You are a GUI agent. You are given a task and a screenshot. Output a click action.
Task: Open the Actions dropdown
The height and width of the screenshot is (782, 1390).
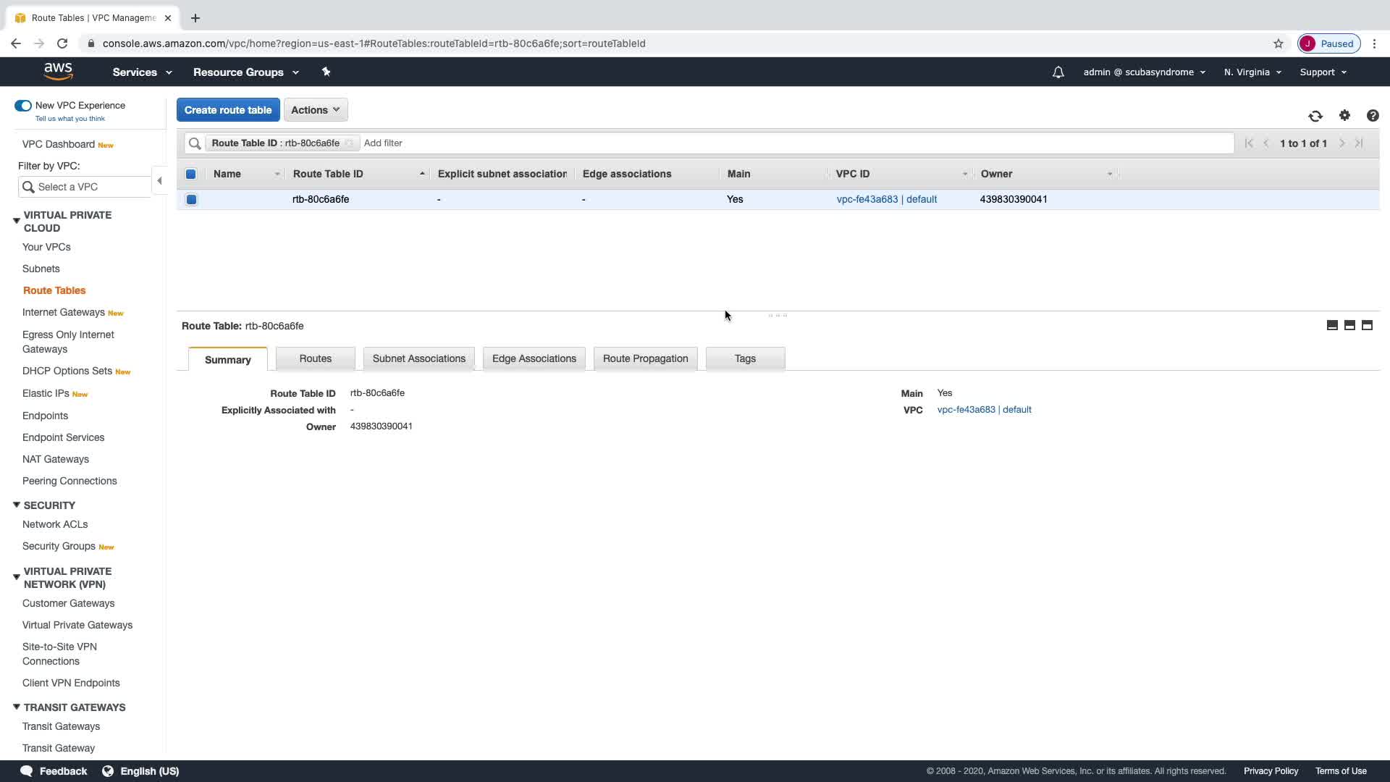click(316, 110)
